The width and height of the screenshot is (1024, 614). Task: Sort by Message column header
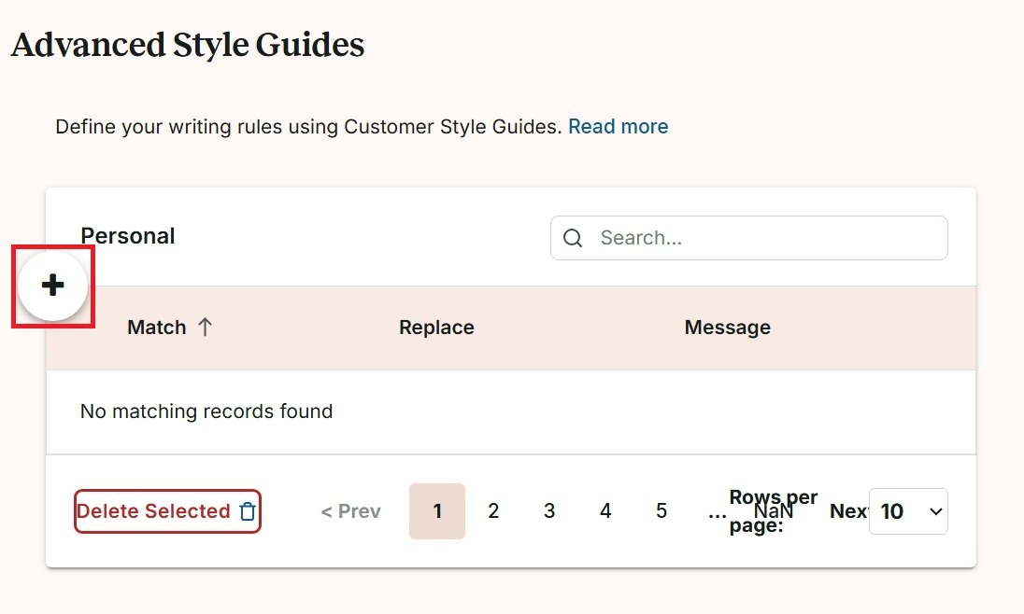pos(728,327)
